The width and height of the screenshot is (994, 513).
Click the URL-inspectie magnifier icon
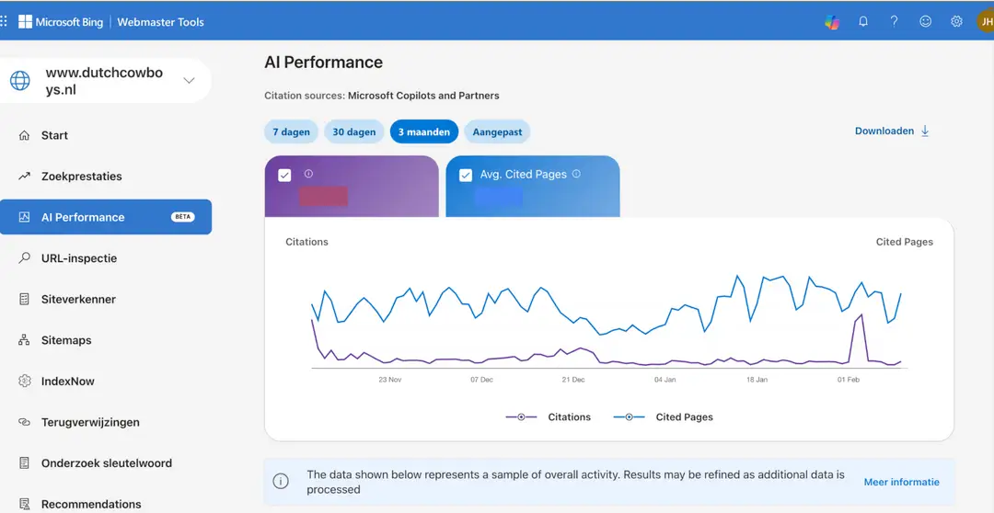point(24,257)
